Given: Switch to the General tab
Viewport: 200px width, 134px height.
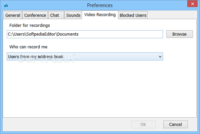Looking at the screenshot, I should click(13, 15).
